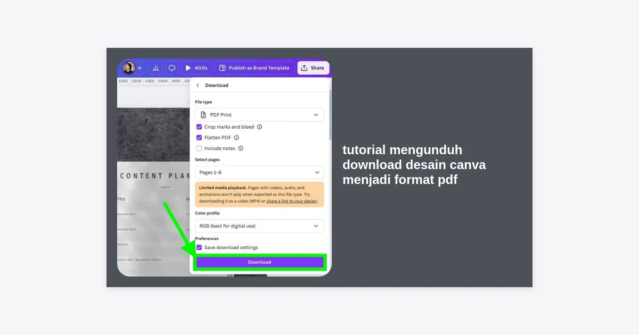639x335 pixels.
Task: Click Publish as Brand Template
Action: pyautogui.click(x=255, y=68)
